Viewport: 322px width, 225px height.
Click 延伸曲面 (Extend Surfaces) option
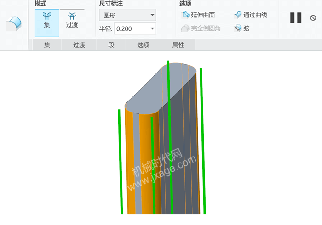pyautogui.click(x=198, y=15)
